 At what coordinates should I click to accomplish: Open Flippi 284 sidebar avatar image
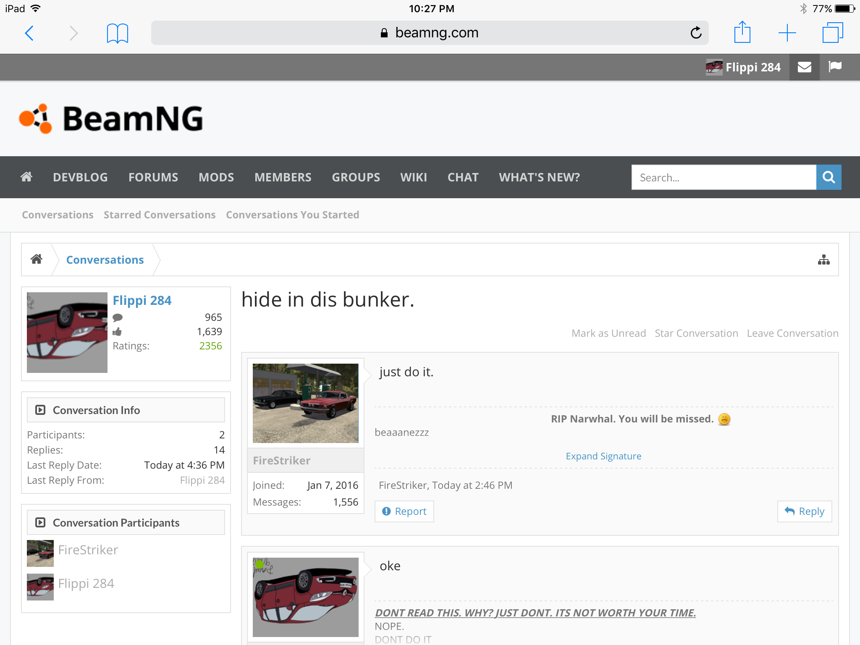coord(67,332)
